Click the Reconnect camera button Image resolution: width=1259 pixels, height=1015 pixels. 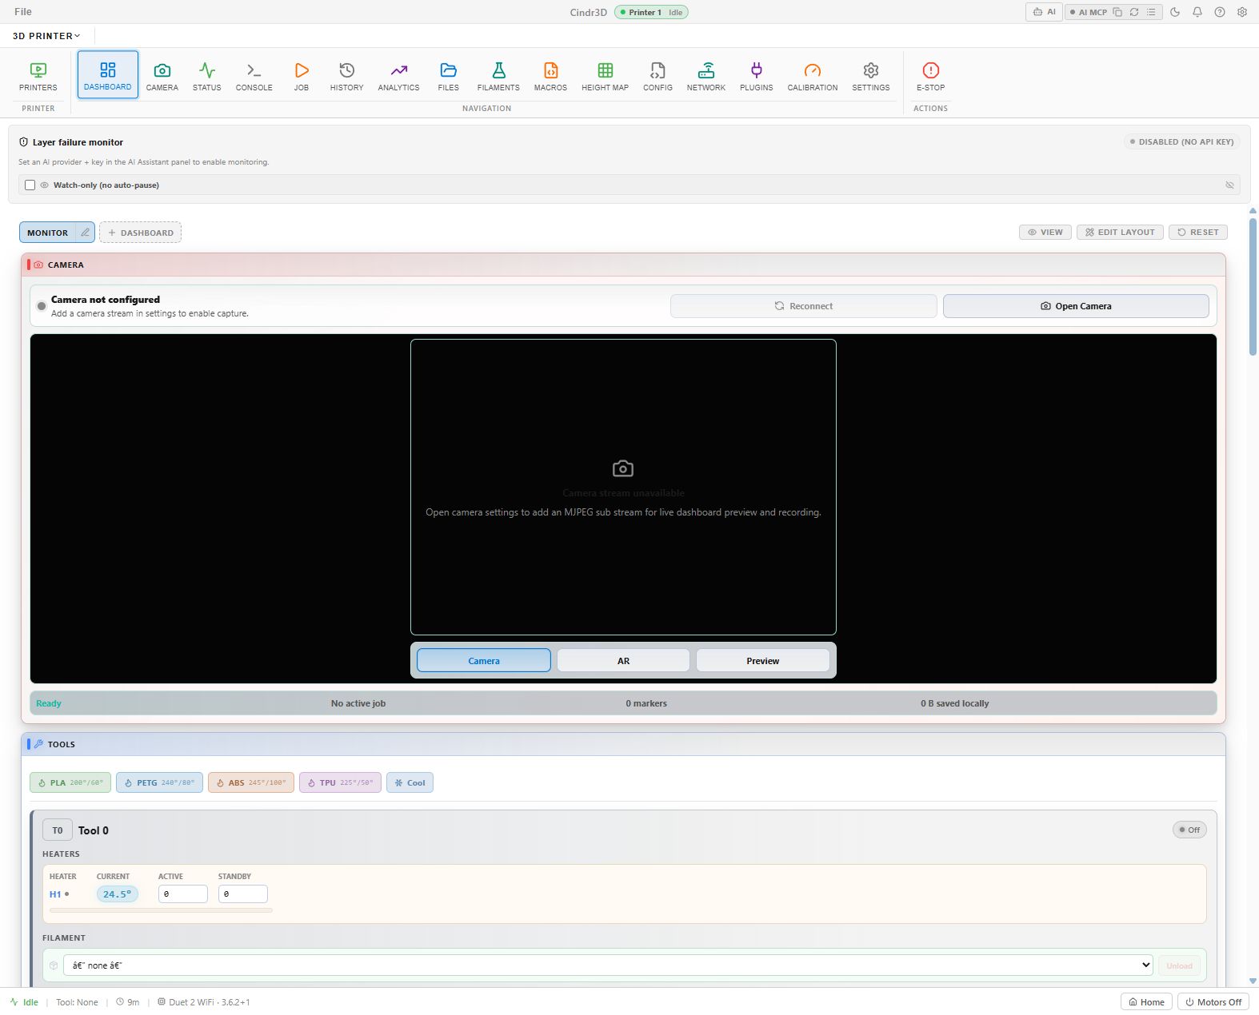click(804, 306)
